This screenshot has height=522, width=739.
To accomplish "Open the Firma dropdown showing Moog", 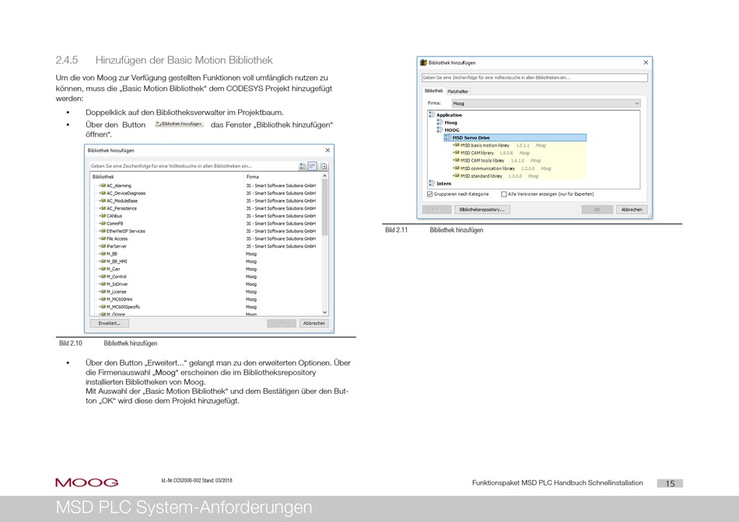I will click(x=546, y=103).
